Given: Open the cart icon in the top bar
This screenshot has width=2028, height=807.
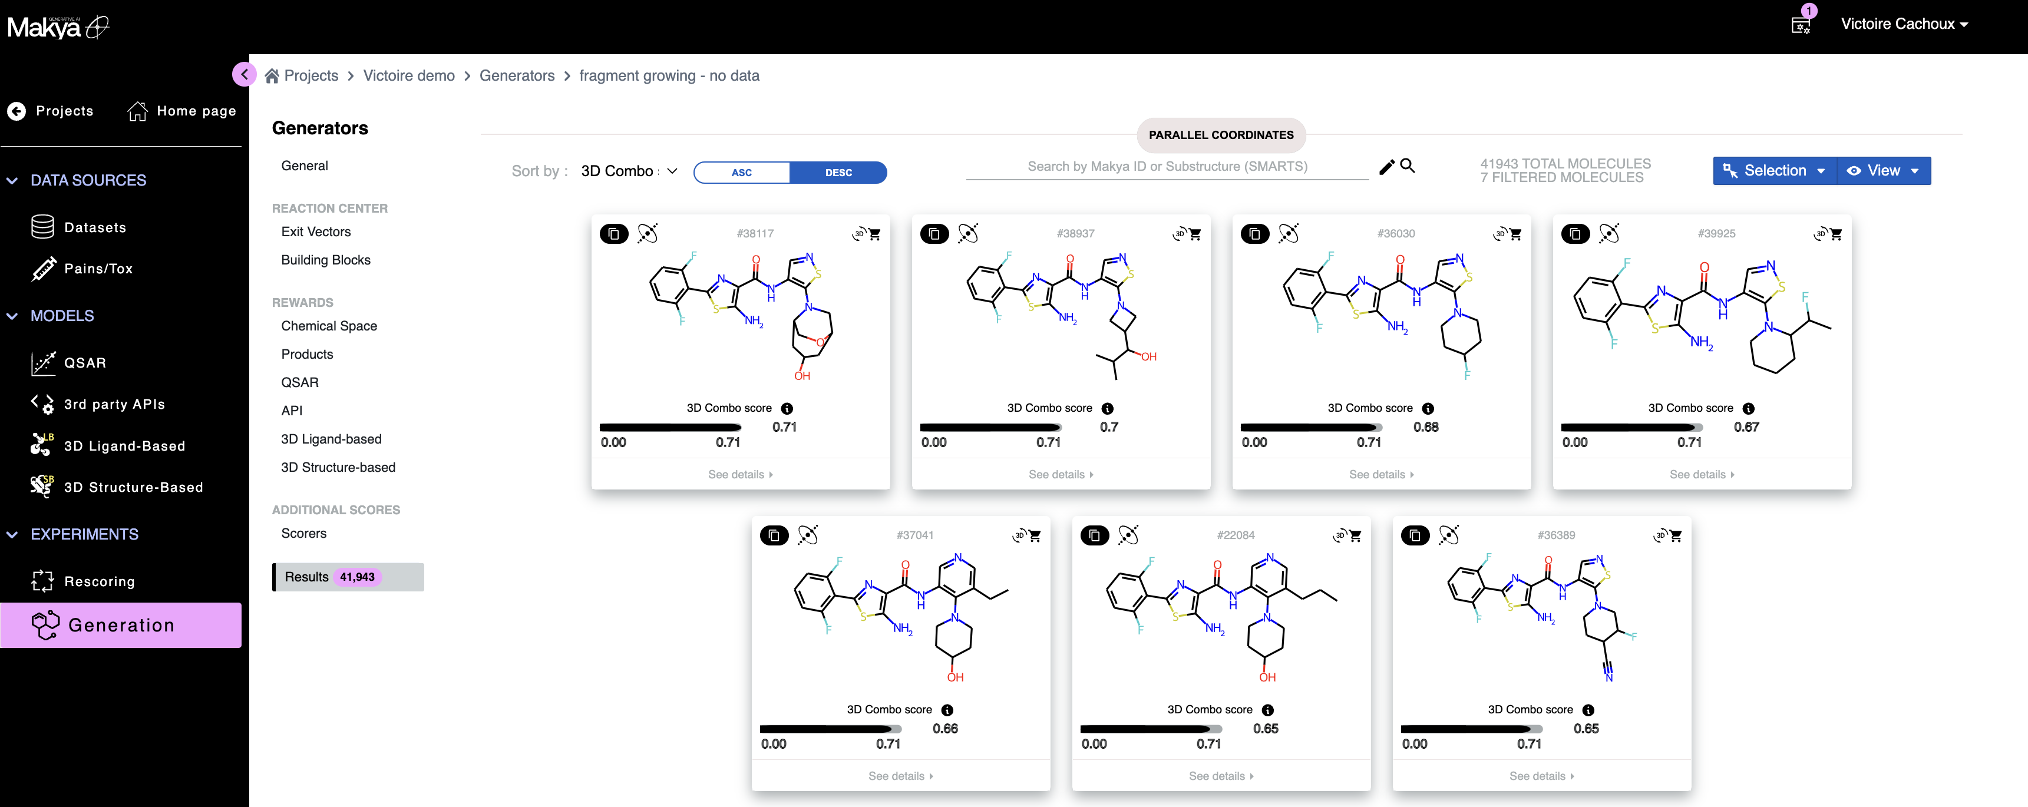Looking at the screenshot, I should (x=1801, y=24).
